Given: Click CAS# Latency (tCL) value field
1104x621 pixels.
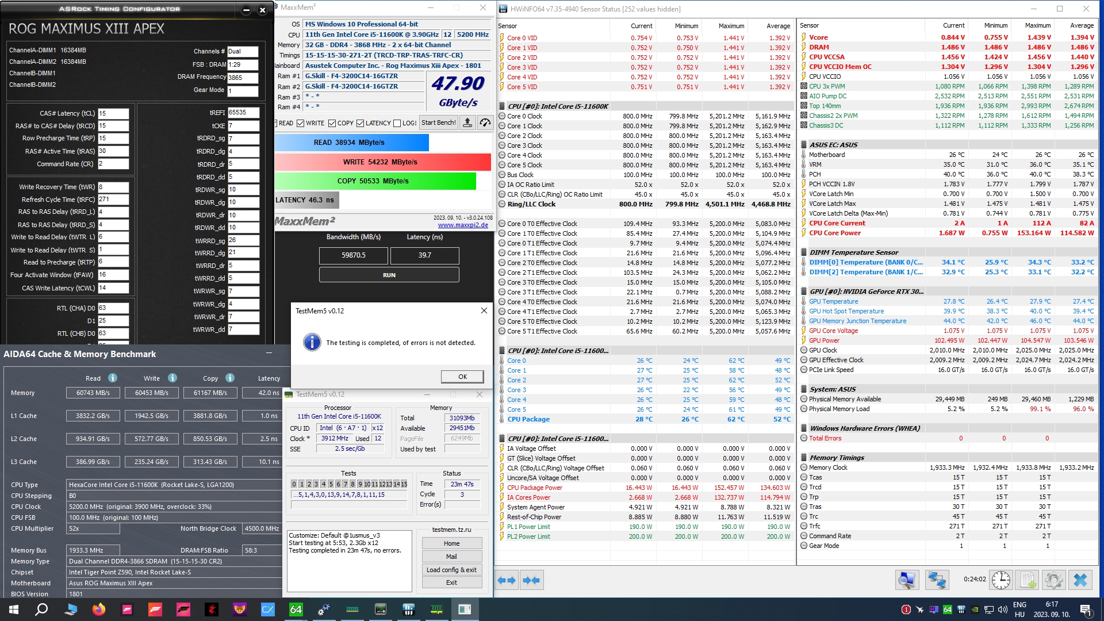Looking at the screenshot, I should click(113, 113).
